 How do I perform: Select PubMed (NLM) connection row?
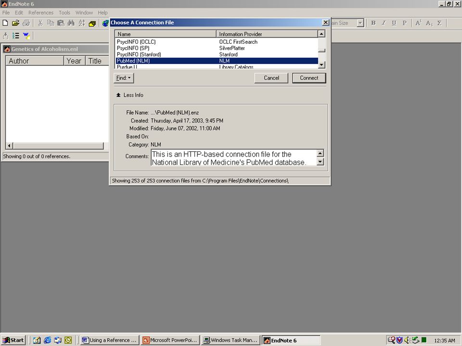coord(217,61)
